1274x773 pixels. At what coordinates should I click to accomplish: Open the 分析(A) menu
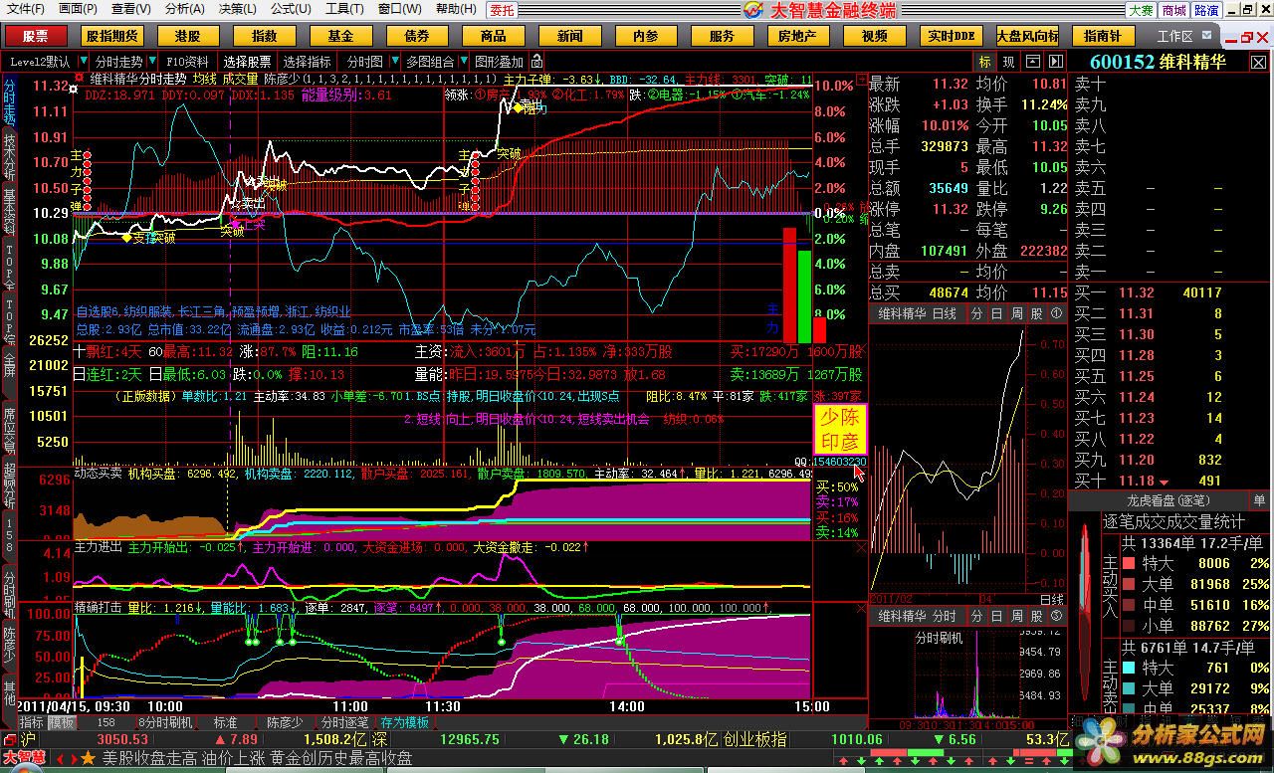click(x=184, y=9)
